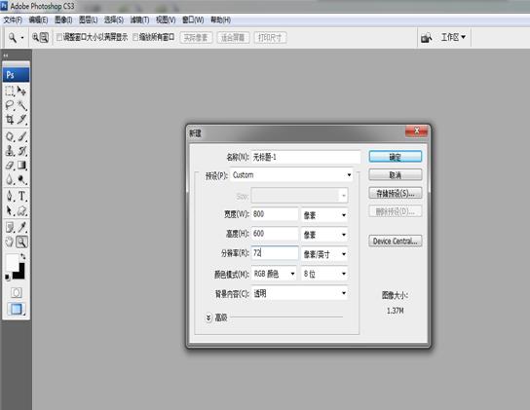Click the Device Central button
Screen dimensions: 530x410
[x=396, y=241]
